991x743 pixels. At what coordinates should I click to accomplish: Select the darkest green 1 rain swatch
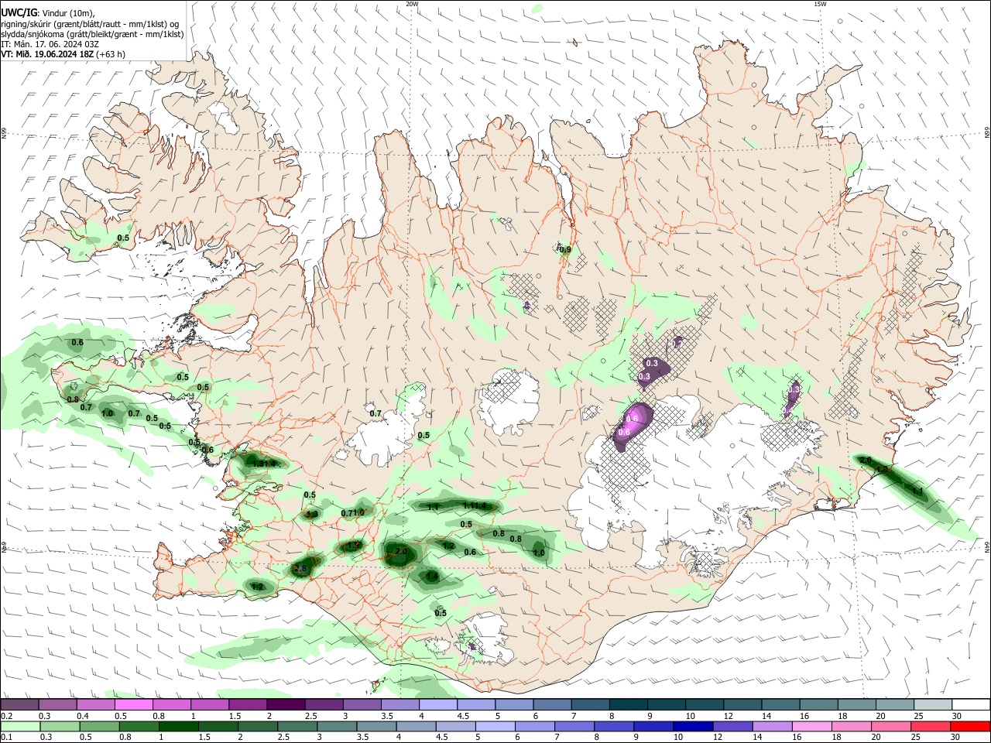point(178,726)
